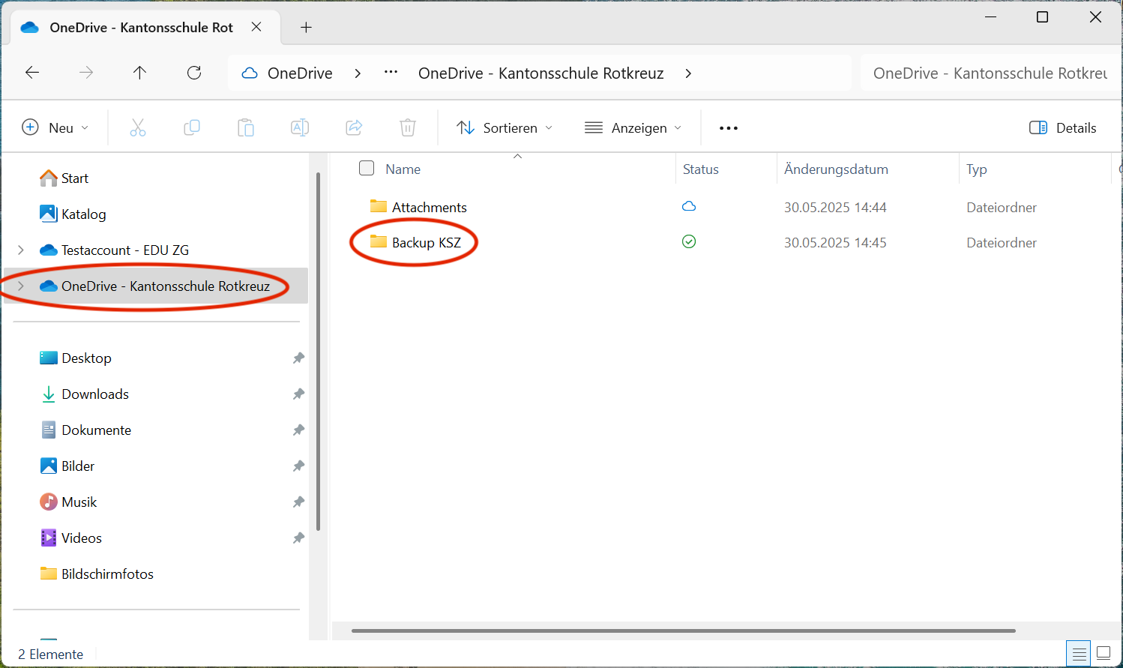Expand OneDrive - Kantonsschule Rotkreuz tree node
This screenshot has width=1123, height=668.
coord(21,286)
